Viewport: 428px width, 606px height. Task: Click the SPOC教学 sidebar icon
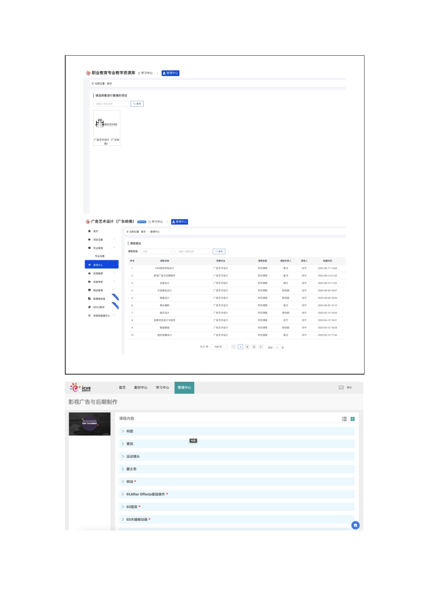(x=89, y=307)
